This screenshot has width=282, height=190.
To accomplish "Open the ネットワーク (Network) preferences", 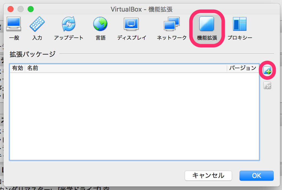I will [x=172, y=28].
